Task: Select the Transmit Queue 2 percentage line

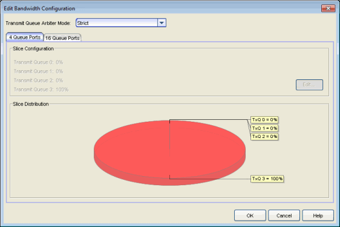Action: coord(38,81)
